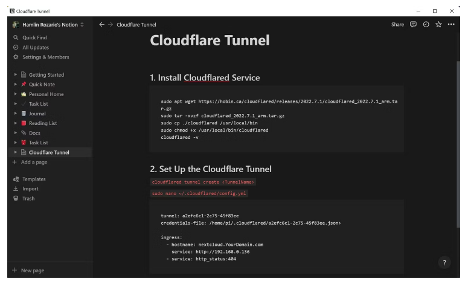This screenshot has height=282, width=465.
Task: Select Cloudflare Tunnel in the sidebar
Action: click(50, 152)
